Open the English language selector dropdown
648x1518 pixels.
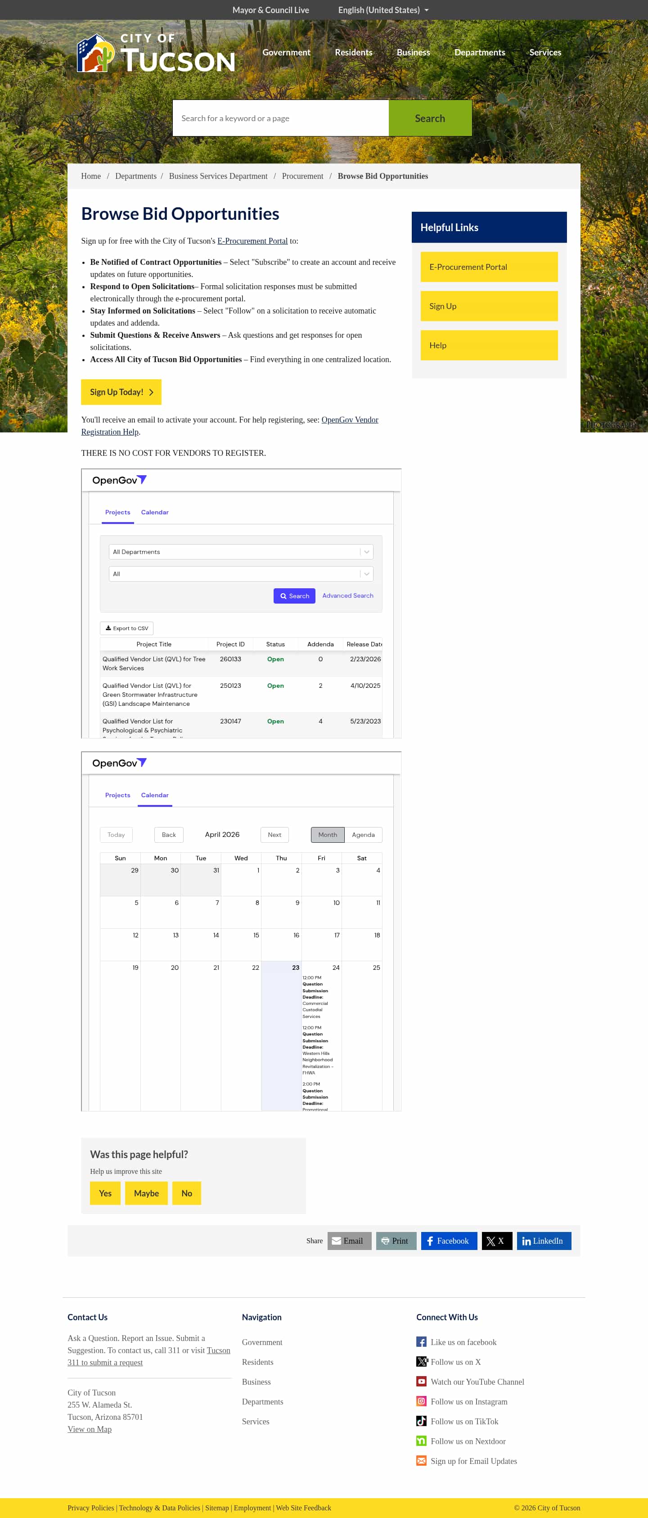point(383,10)
